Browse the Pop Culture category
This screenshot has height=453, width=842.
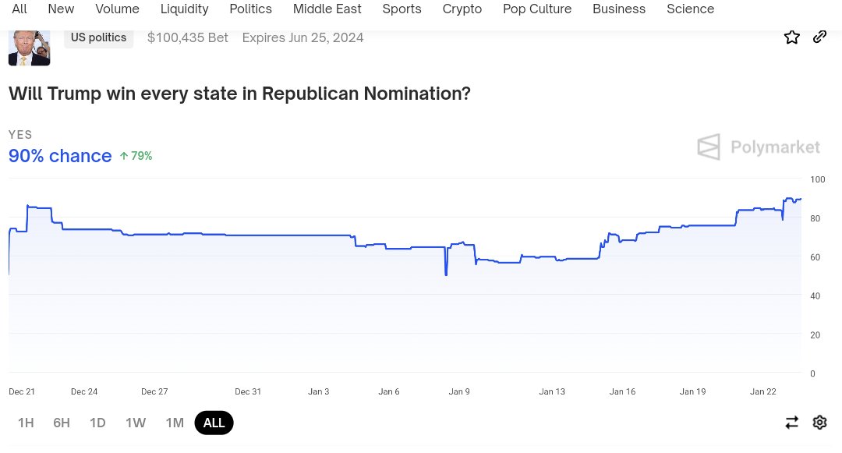tap(537, 9)
